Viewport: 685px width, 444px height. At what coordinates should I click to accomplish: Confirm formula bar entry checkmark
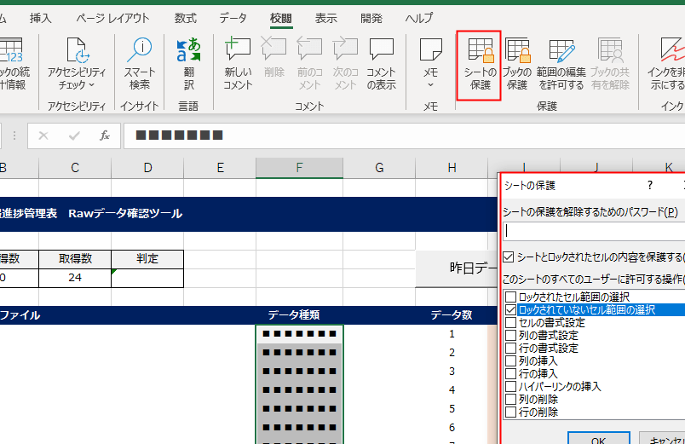tap(74, 136)
